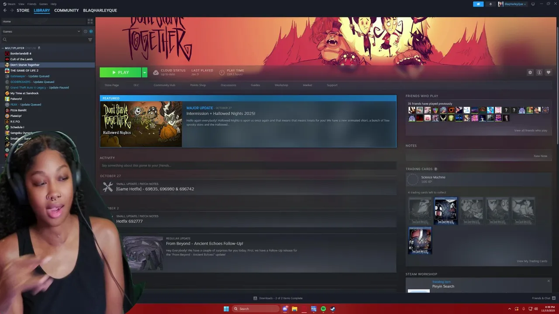Viewport: 559px width, 314px height.
Task: Switch to Big Picture mode icon
Action: tap(533, 4)
